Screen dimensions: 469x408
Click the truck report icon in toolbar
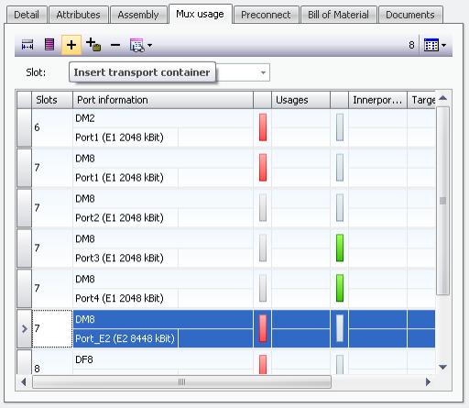(137, 45)
